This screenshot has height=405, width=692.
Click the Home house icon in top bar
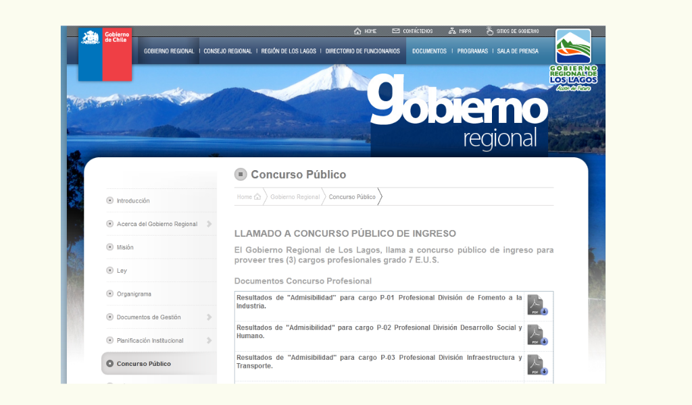(x=357, y=31)
